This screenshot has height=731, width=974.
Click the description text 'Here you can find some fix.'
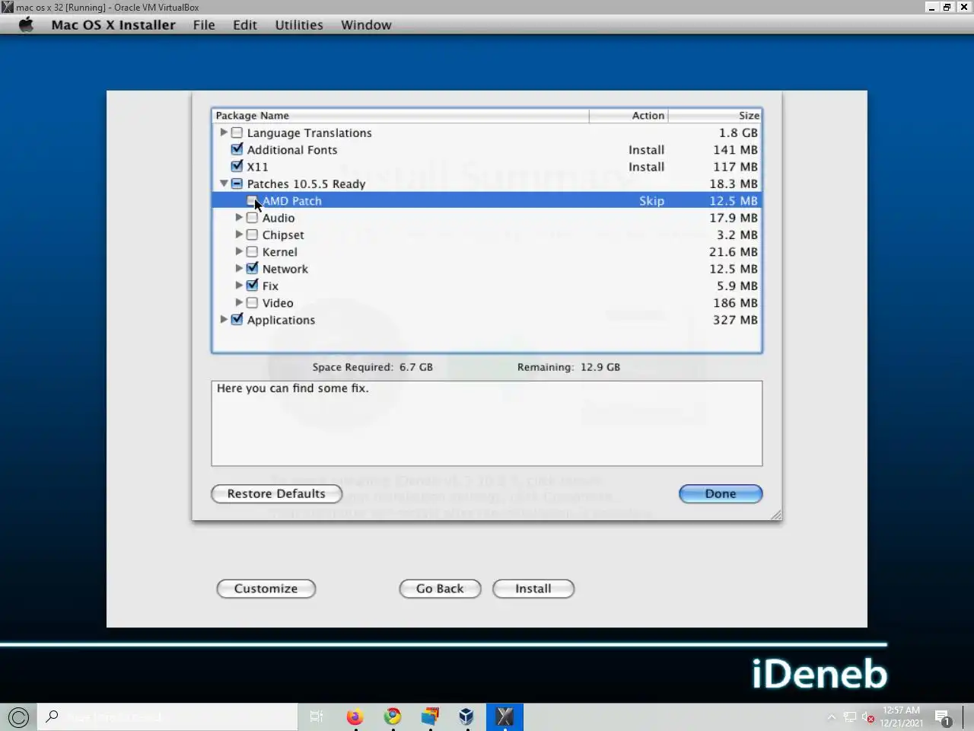293,388
